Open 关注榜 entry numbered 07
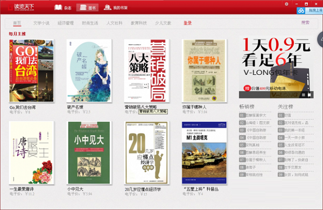 click(296, 160)
